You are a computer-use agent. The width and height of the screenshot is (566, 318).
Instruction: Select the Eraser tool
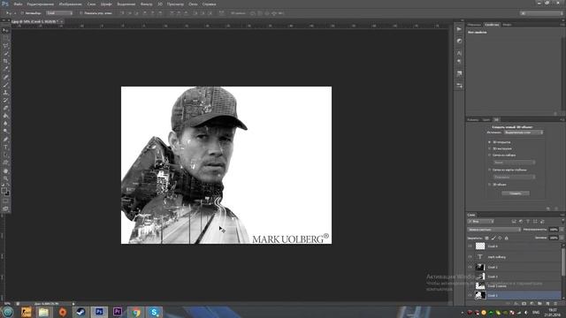click(x=5, y=108)
